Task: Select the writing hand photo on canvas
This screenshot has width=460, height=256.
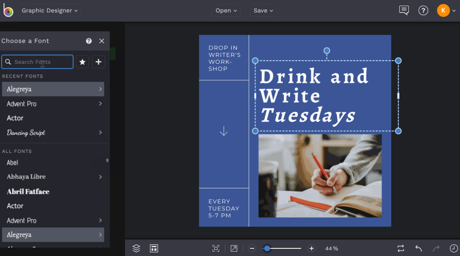Action: tap(320, 176)
